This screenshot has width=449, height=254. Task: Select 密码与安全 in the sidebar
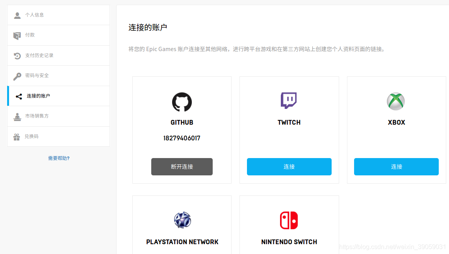tap(58, 76)
